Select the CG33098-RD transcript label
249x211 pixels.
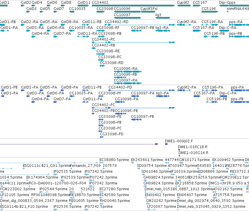coord(111,63)
